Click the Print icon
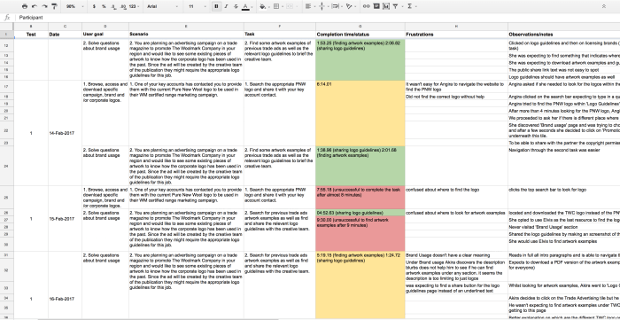The image size is (620, 320). (x=25, y=6)
